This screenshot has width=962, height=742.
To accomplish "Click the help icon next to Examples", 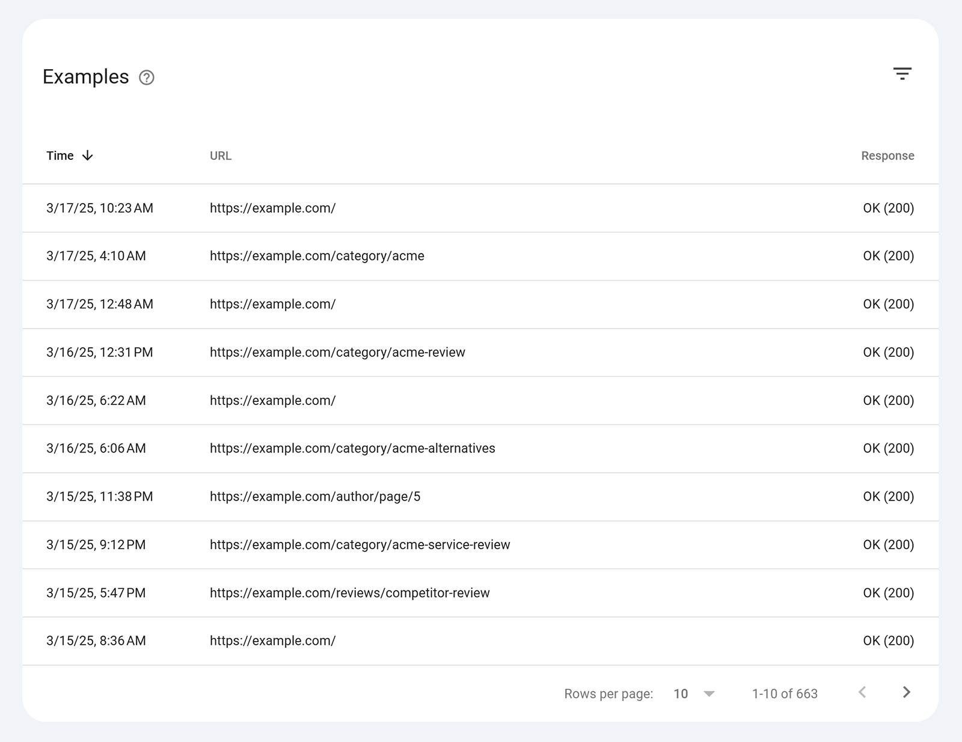I will (x=146, y=78).
